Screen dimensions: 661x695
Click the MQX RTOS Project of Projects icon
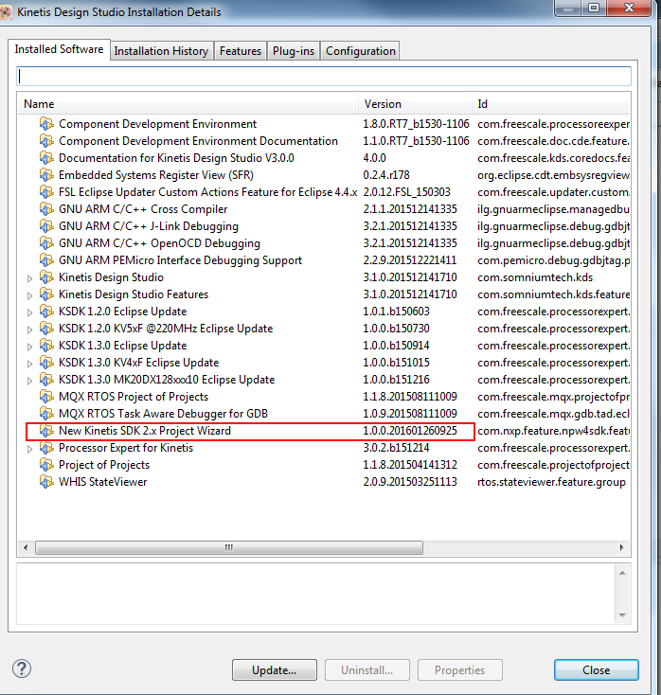pyautogui.click(x=46, y=396)
